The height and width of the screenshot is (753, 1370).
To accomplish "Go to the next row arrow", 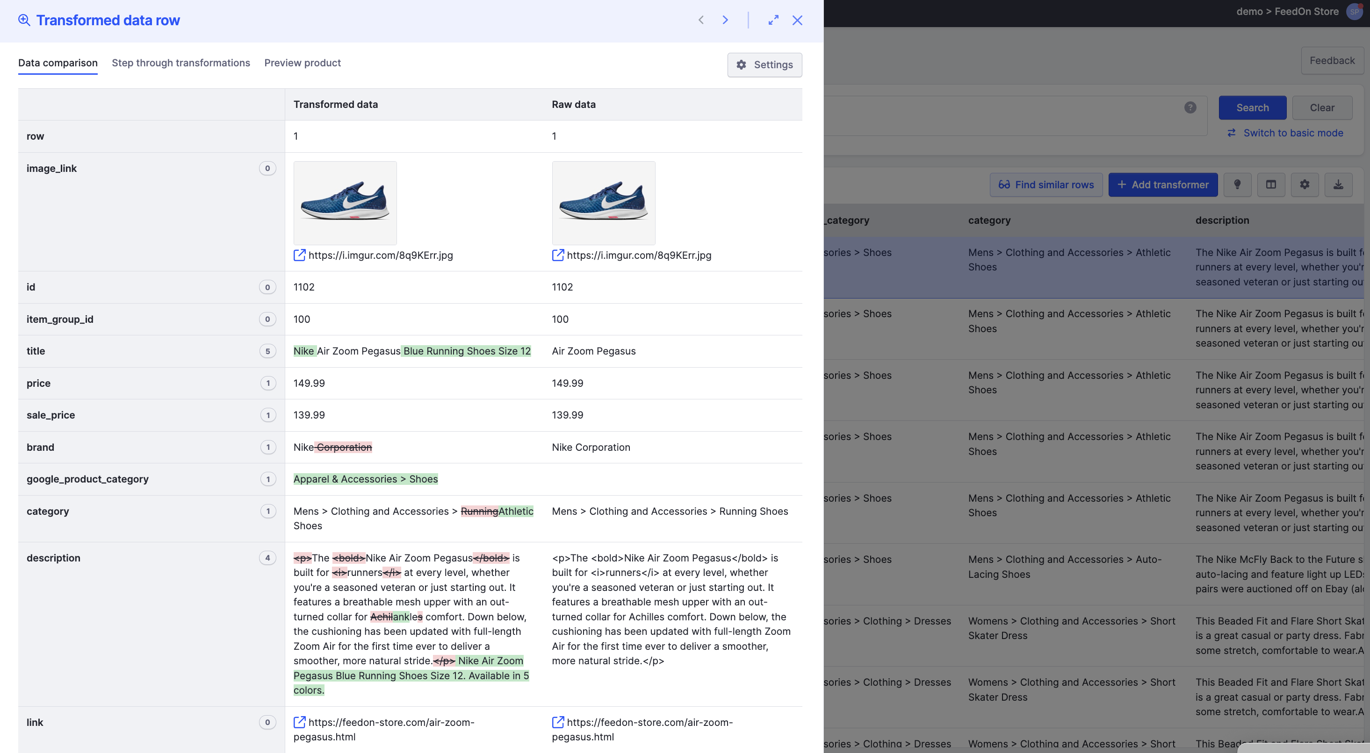I will pos(725,20).
